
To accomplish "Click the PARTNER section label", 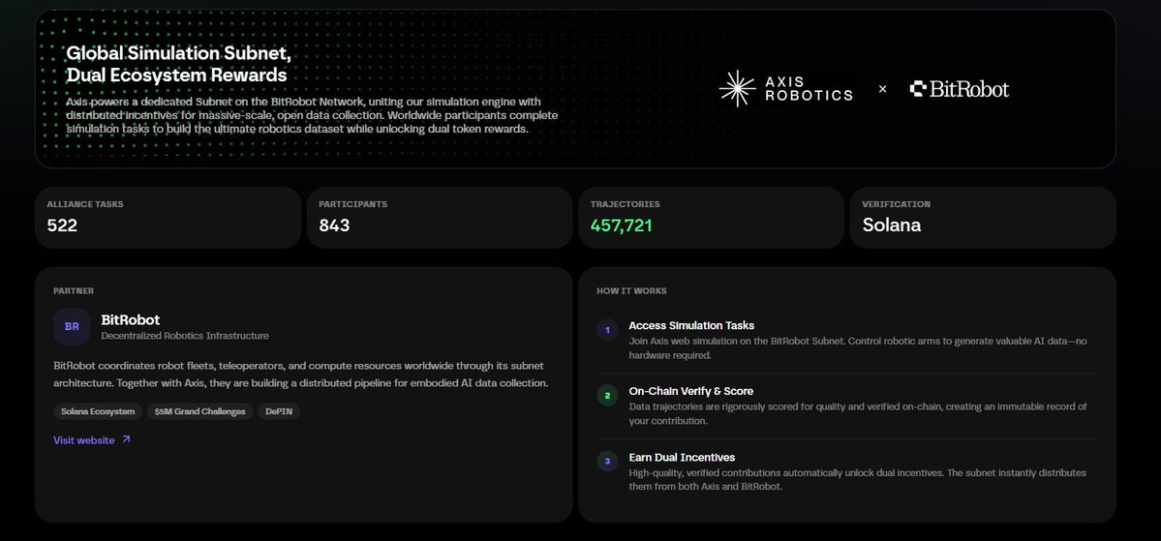I will [74, 291].
